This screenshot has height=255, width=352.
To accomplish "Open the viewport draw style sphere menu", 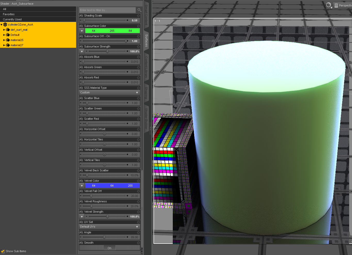I will tap(329, 5).
